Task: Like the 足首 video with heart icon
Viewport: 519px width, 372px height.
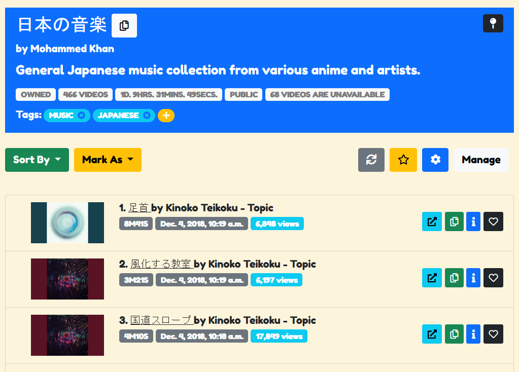Action: 493,221
